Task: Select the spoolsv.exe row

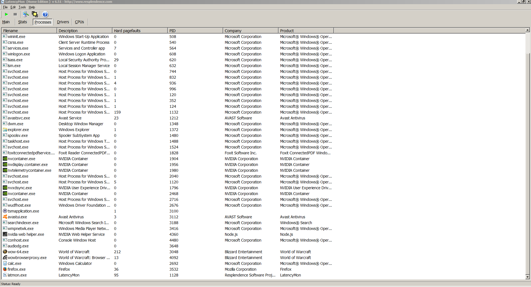Action: pos(168,135)
